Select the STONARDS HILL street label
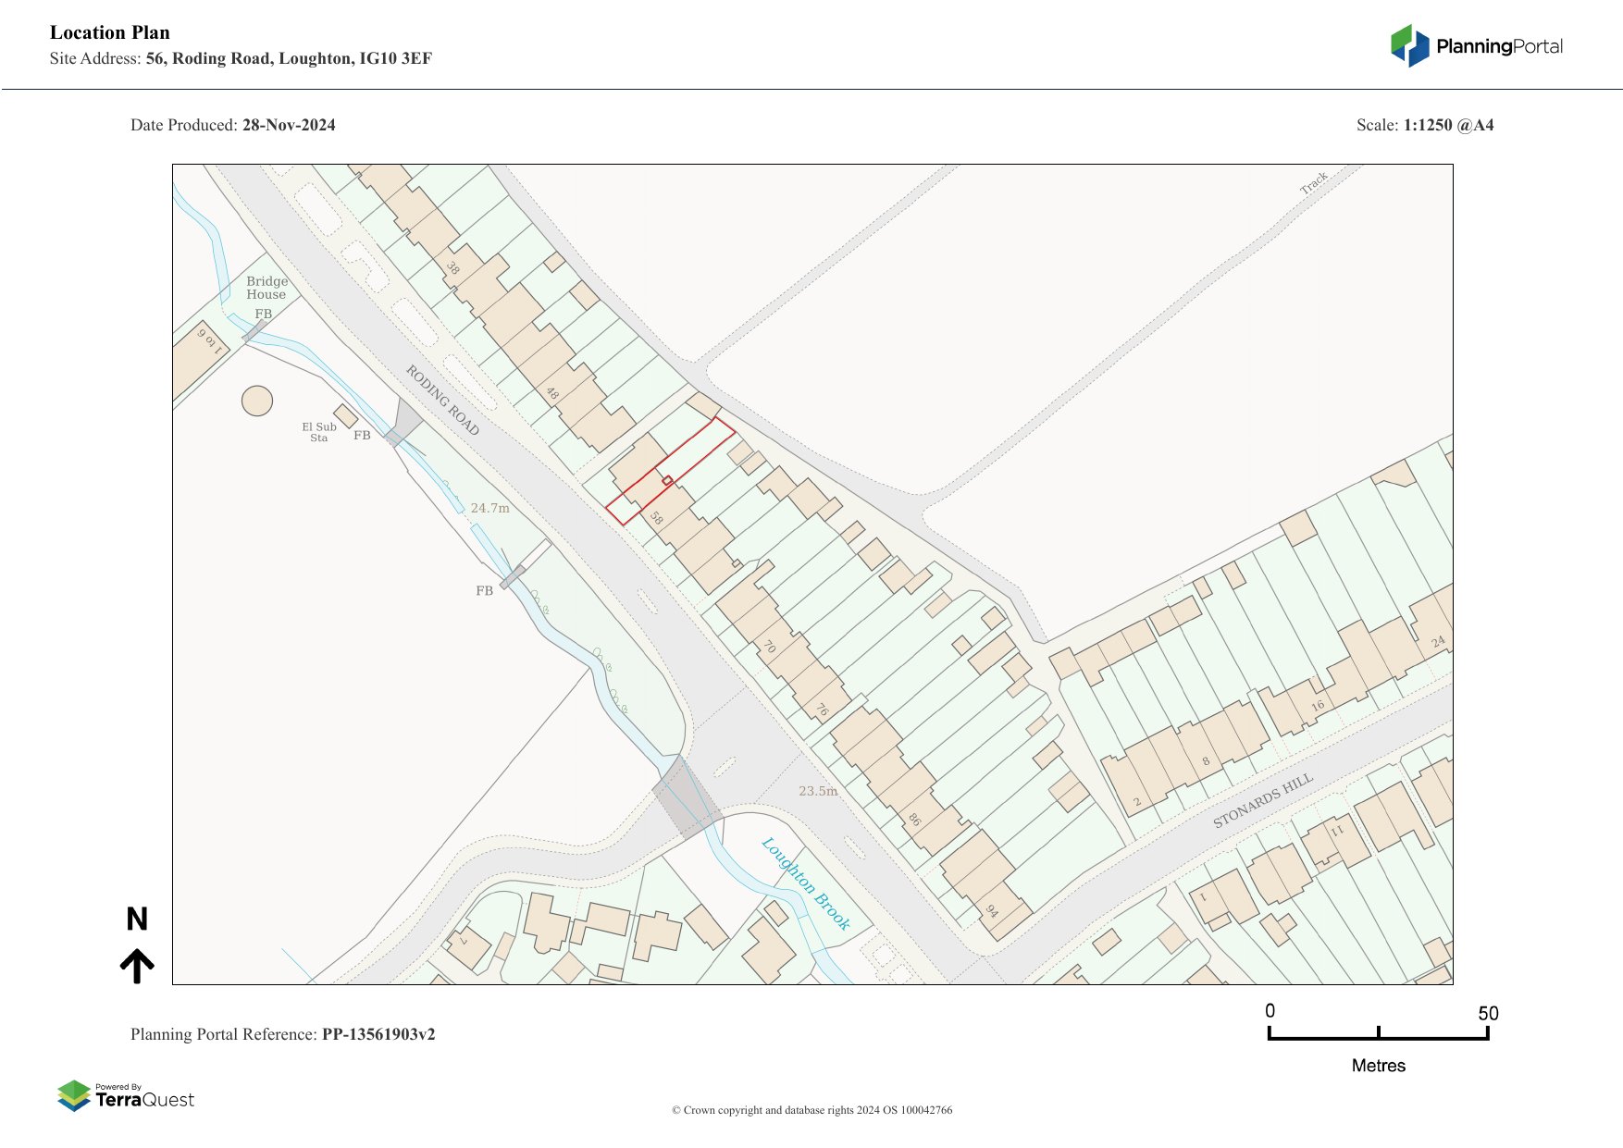The height and width of the screenshot is (1148, 1623). (x=1262, y=800)
